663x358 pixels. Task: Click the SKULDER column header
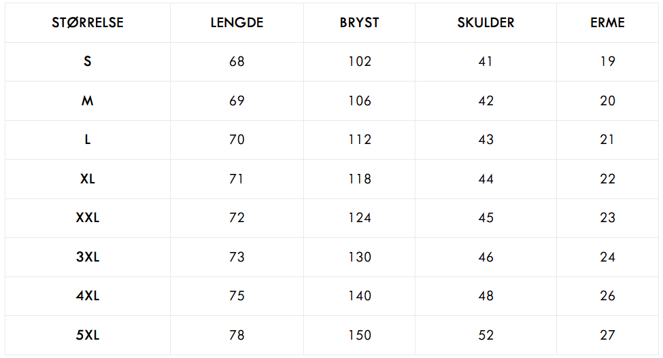point(486,22)
